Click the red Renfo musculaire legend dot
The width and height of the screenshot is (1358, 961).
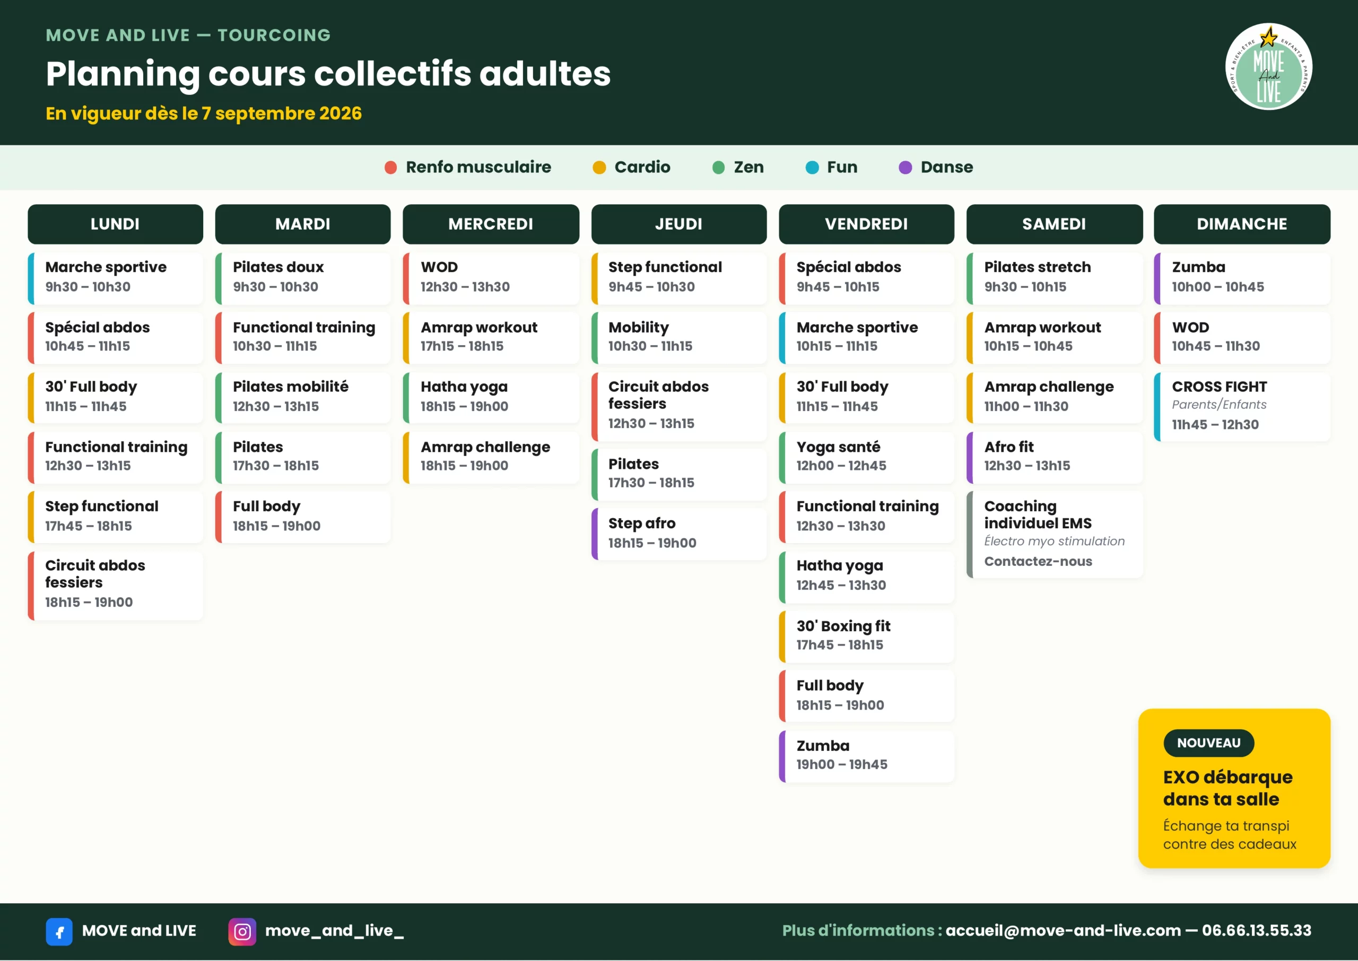(x=390, y=168)
